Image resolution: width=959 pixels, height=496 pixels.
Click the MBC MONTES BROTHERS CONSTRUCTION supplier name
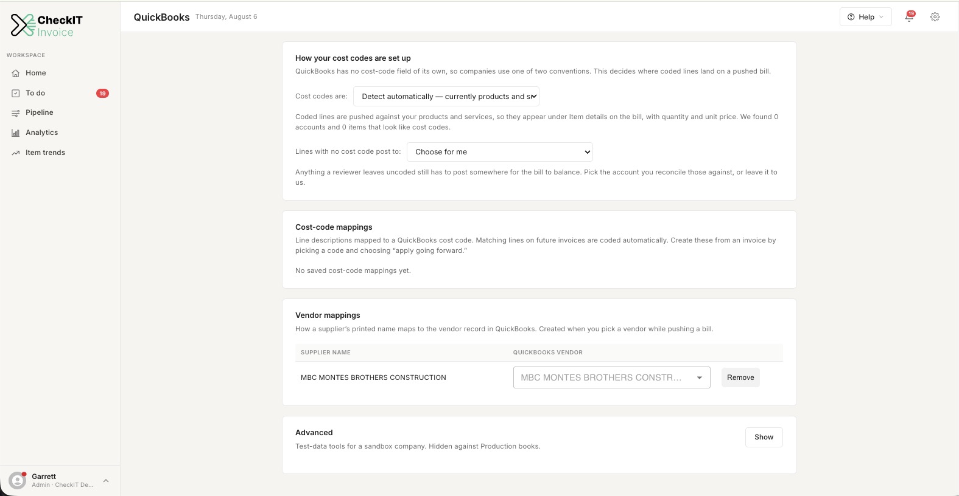click(x=373, y=377)
